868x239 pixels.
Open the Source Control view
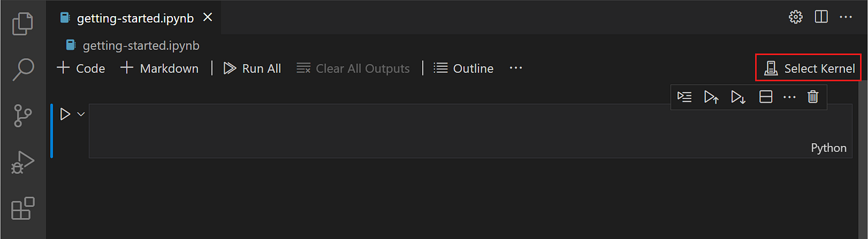(x=23, y=116)
